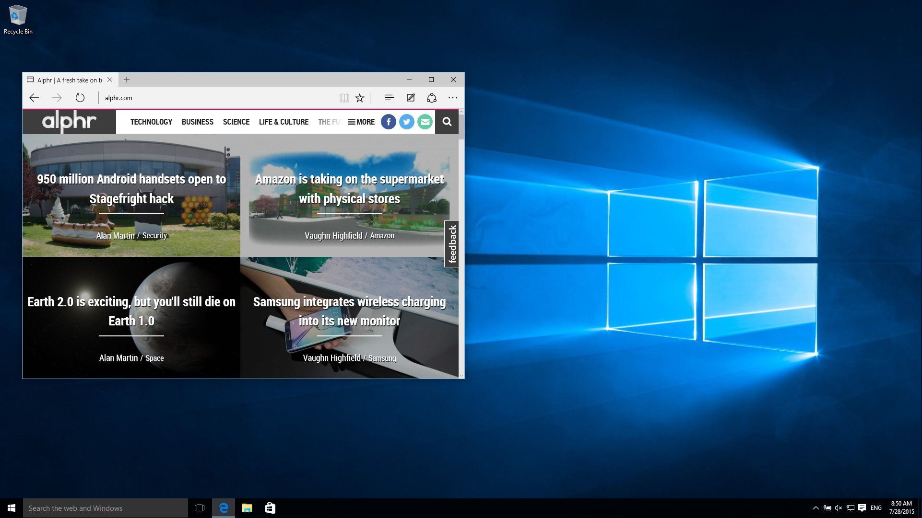The height and width of the screenshot is (518, 922).
Task: Open Alphr's Twitter profile
Action: (406, 122)
